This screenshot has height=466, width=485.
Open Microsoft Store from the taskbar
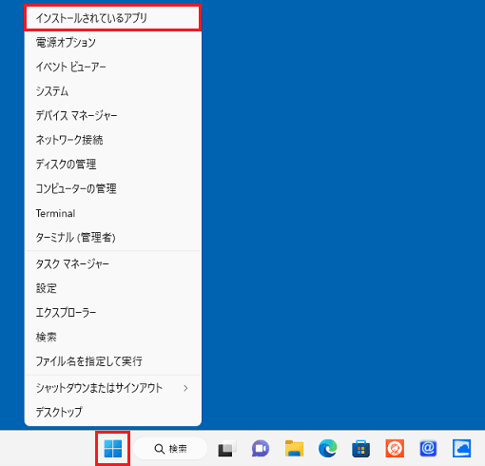pos(361,449)
